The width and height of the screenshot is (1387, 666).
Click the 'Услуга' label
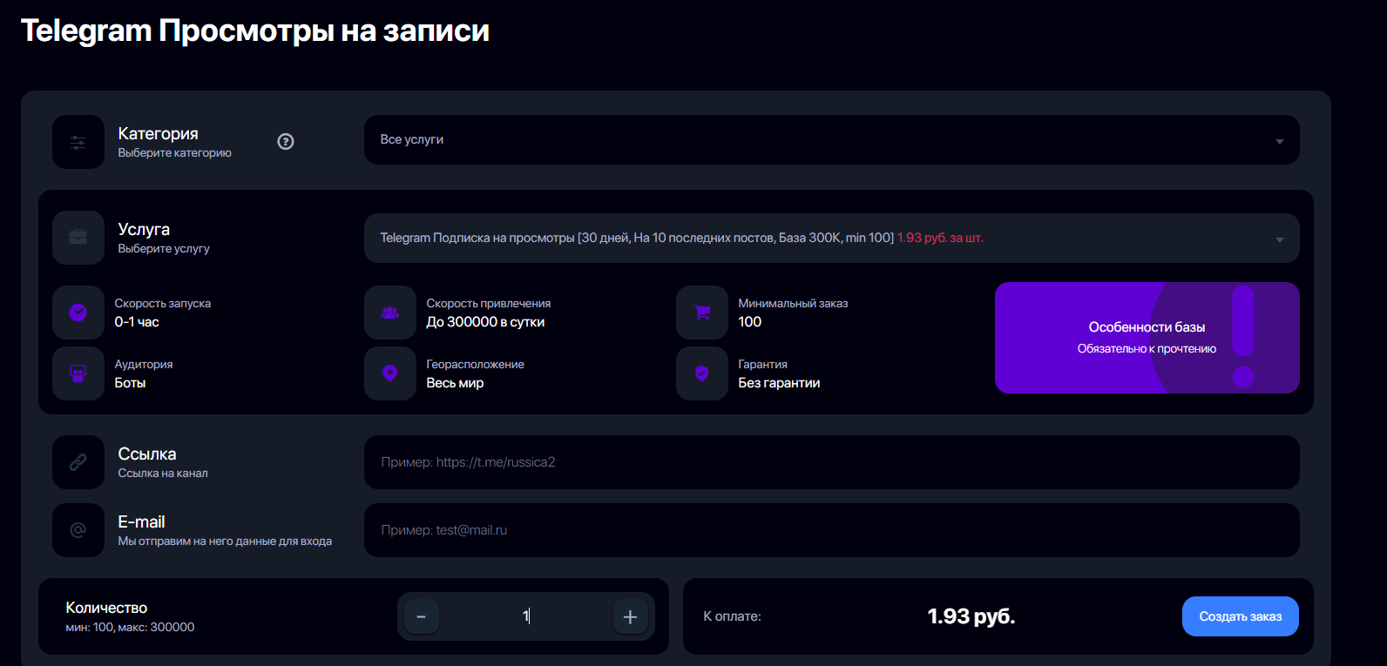pyautogui.click(x=144, y=229)
